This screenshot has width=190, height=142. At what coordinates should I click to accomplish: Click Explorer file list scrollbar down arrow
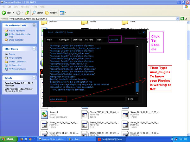click(x=188, y=135)
